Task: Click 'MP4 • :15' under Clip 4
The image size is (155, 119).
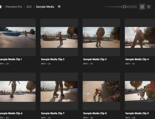Action: [x=130, y=64]
